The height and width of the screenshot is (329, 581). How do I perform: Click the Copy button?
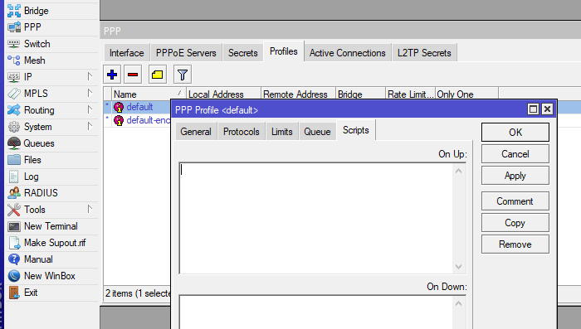(x=515, y=223)
